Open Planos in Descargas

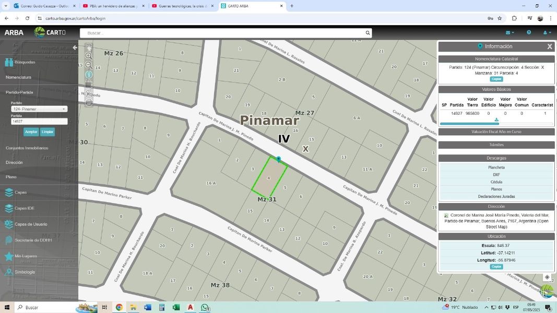(496, 189)
